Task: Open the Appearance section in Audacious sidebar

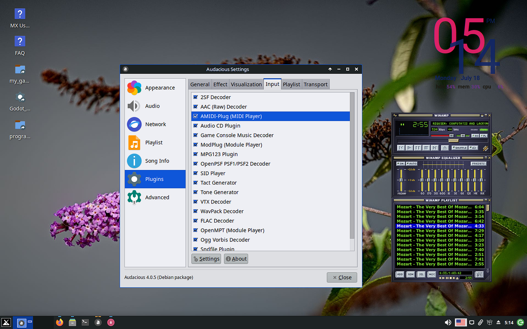Action: (155, 87)
